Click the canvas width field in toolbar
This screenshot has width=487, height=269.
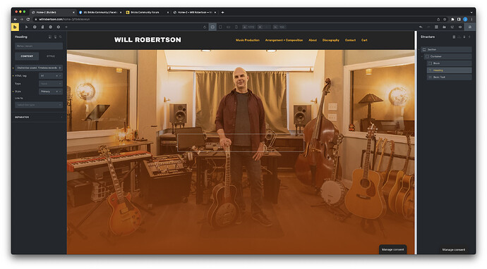pyautogui.click(x=248, y=27)
